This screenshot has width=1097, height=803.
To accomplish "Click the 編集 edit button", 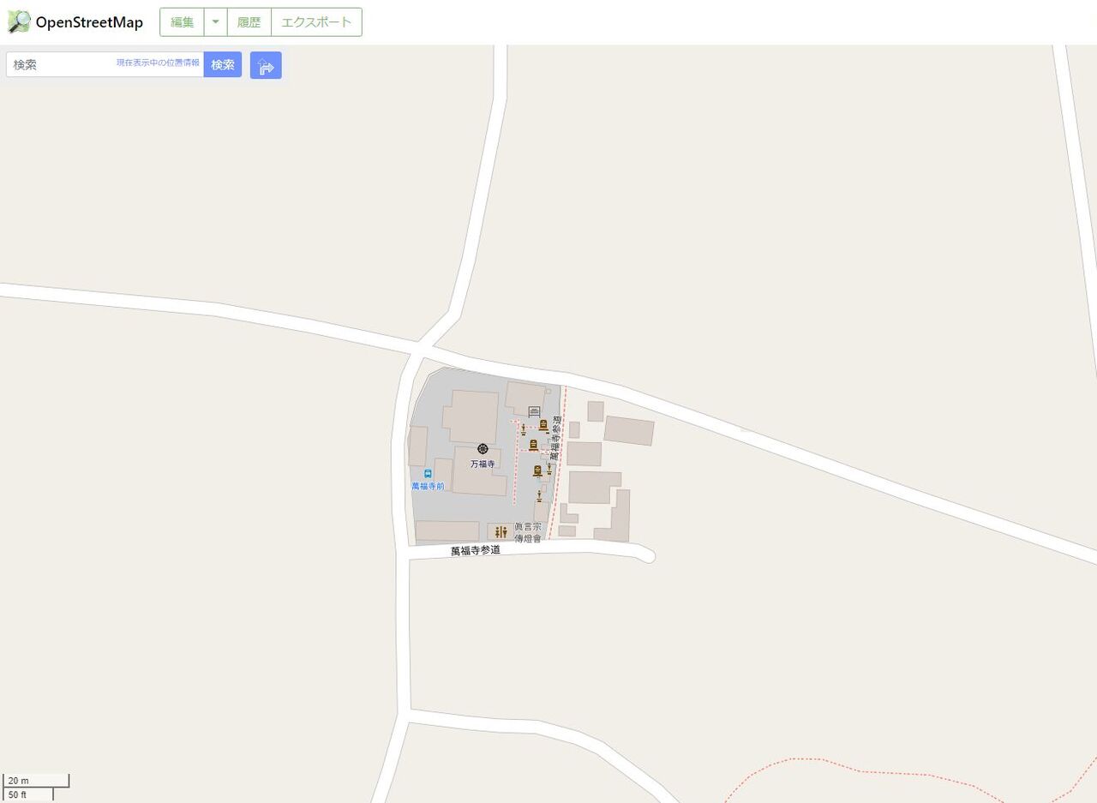I will [x=182, y=22].
